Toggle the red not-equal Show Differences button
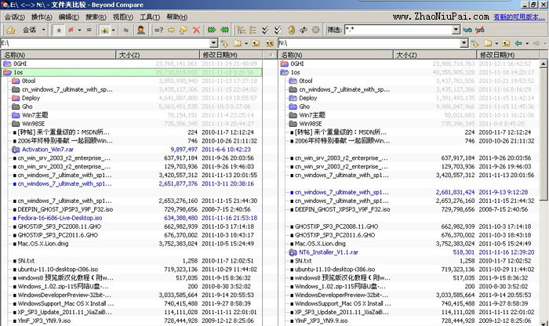 [x=71, y=30]
